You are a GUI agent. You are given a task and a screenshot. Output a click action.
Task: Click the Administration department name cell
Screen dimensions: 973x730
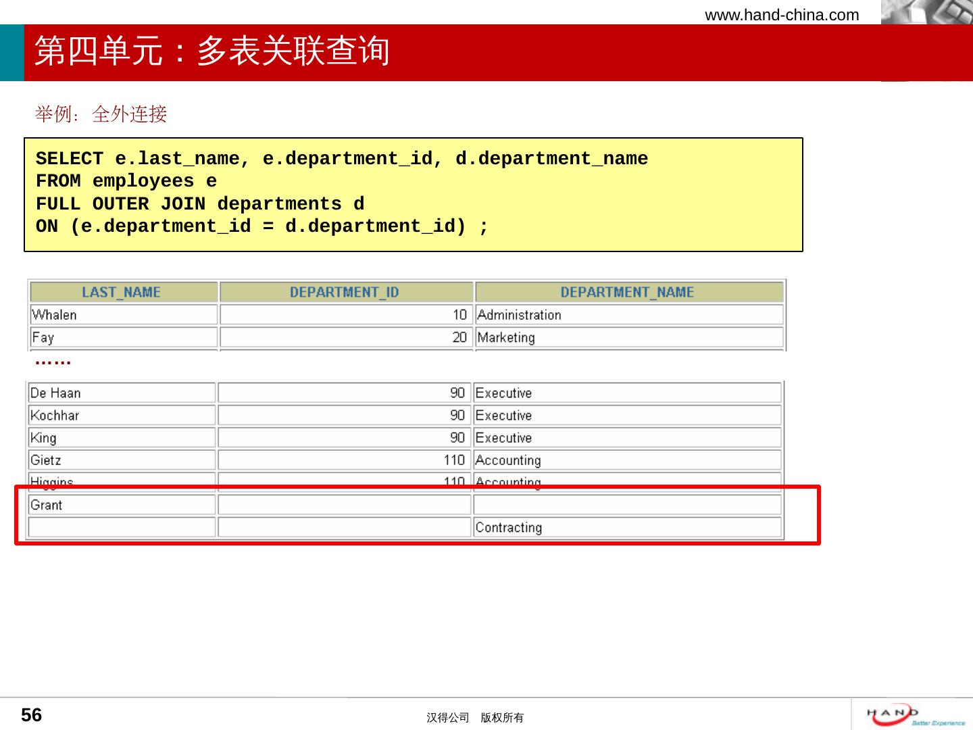[629, 315]
